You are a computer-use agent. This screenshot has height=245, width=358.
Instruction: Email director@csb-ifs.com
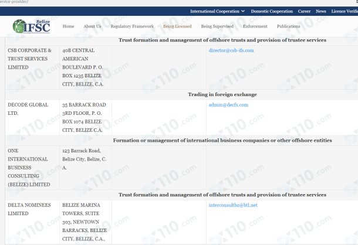click(231, 50)
